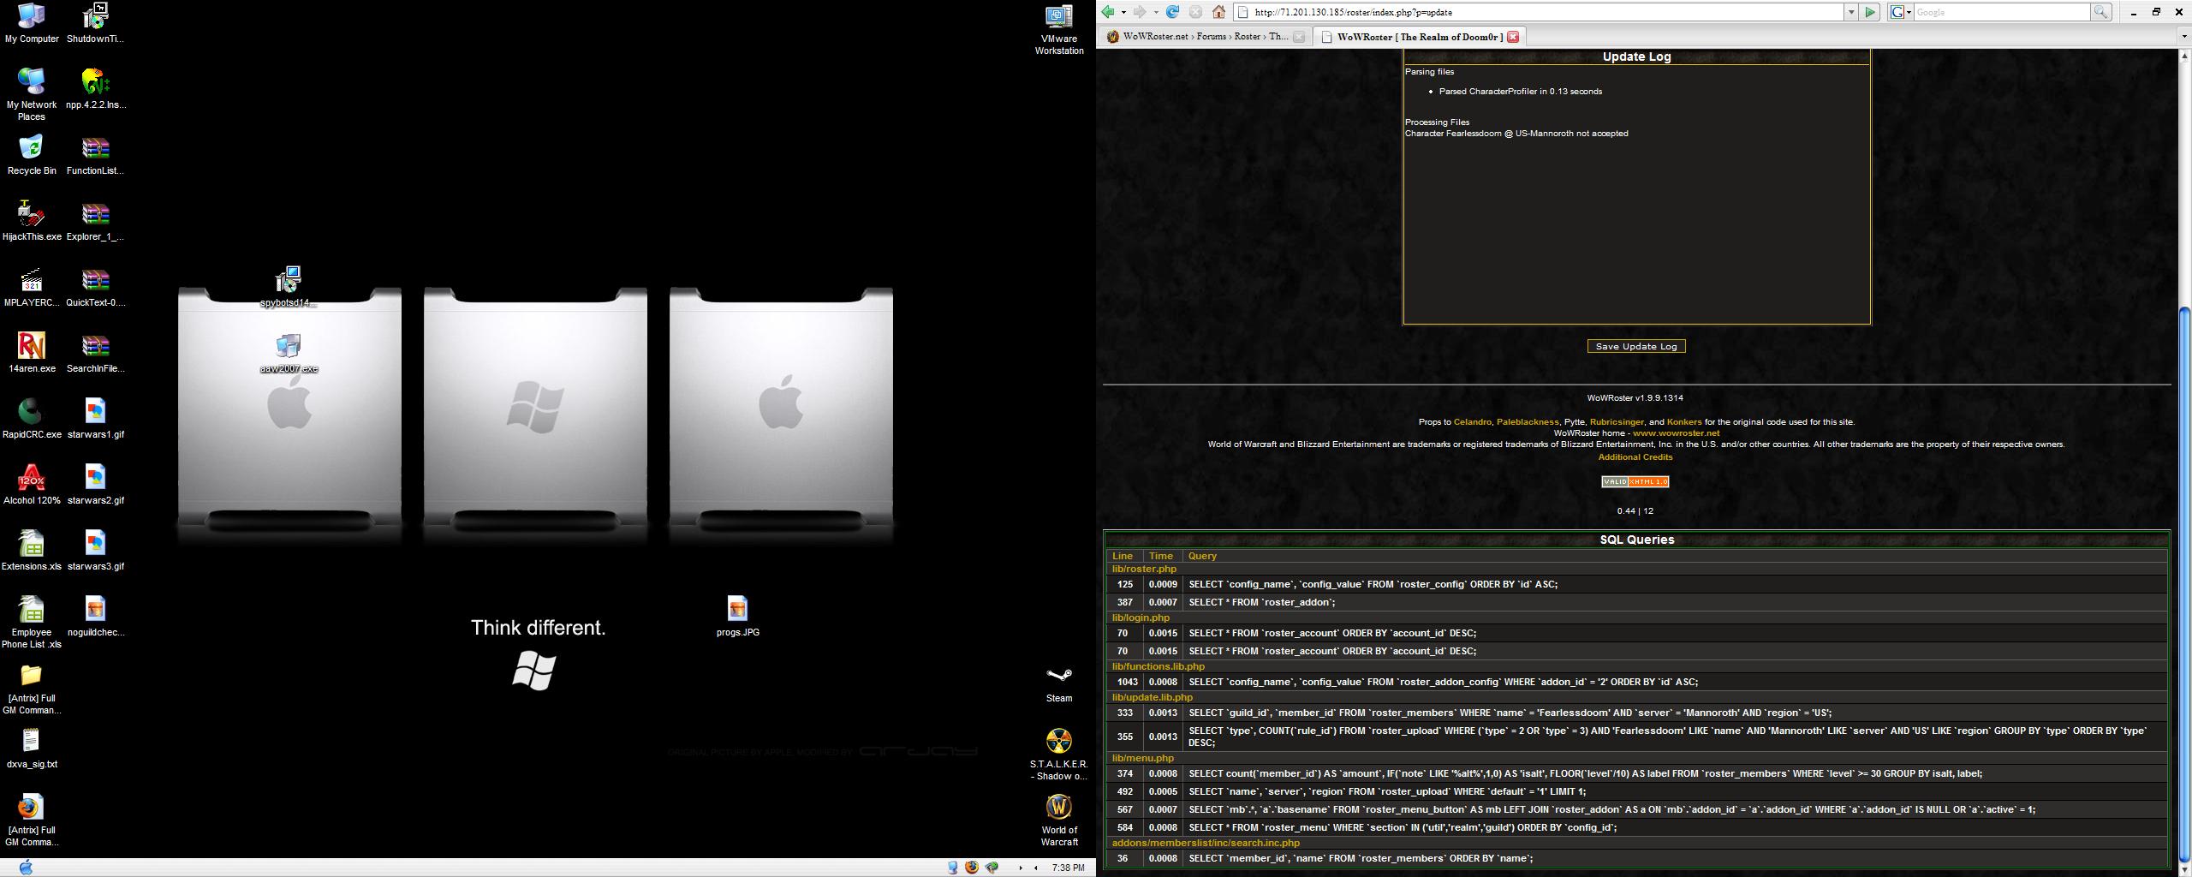Select the Employee Phone List .xls icon

pyautogui.click(x=32, y=622)
